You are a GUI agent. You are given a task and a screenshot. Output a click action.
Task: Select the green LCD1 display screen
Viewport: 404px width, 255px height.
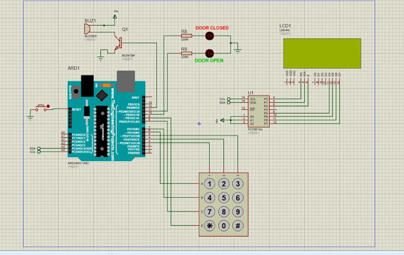[x=322, y=53]
